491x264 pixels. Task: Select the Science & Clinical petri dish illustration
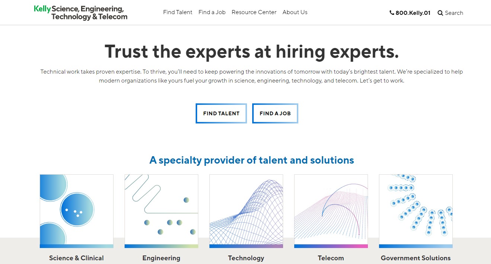(77, 211)
